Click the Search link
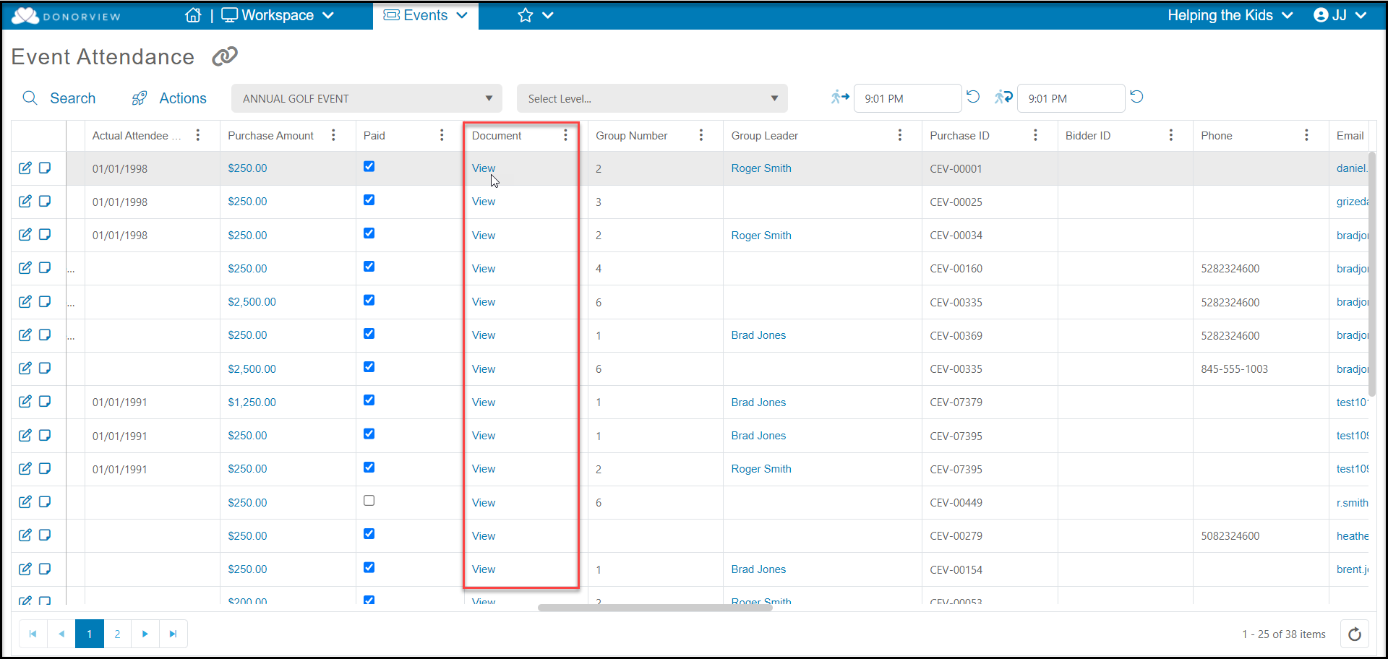This screenshot has height=659, width=1388. [72, 98]
